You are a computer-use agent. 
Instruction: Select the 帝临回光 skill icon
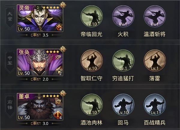(x=91, y=16)
